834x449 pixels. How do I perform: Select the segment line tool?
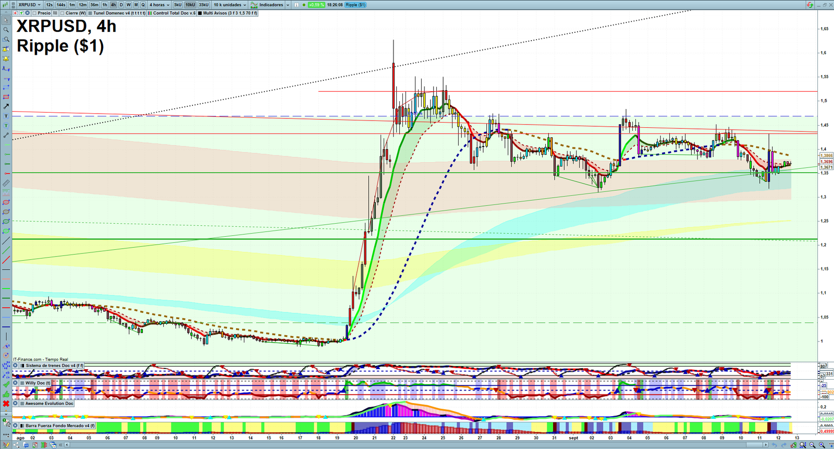point(6,135)
